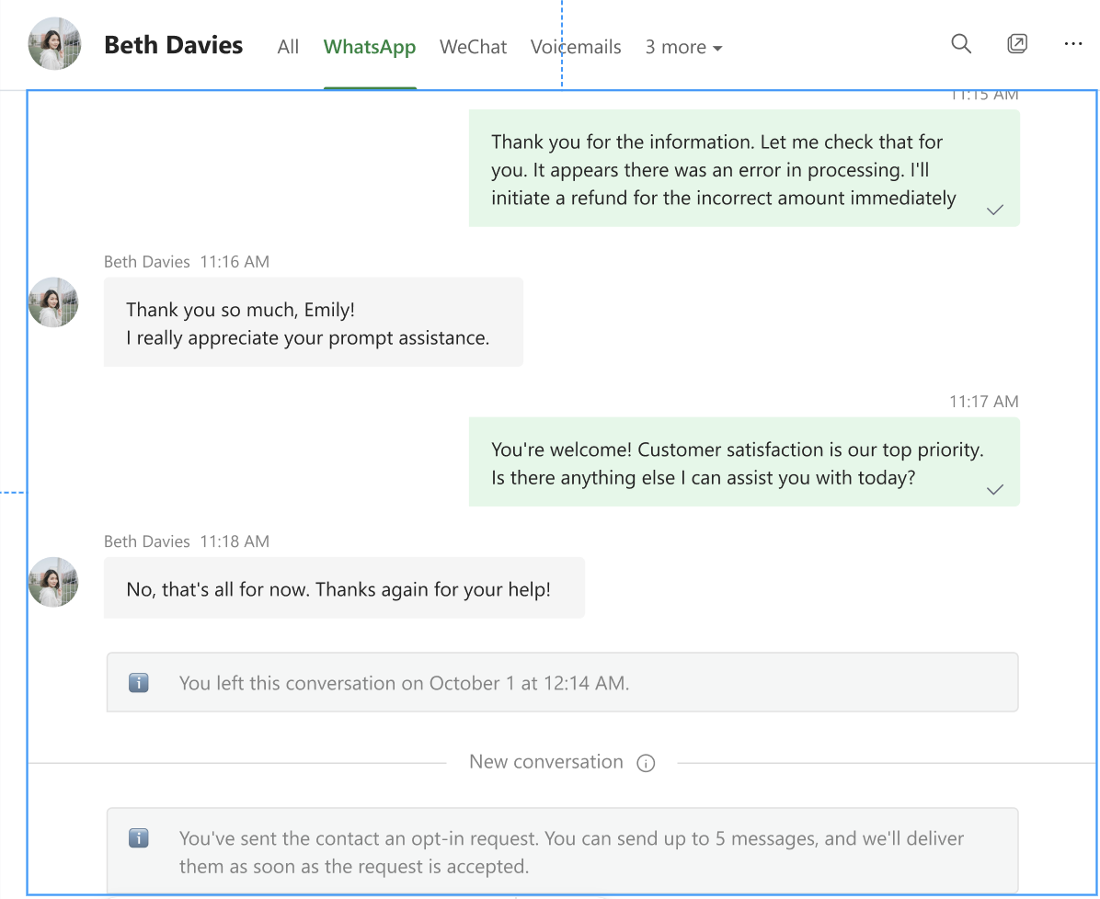
Task: Click the New conversation divider label
Action: pyautogui.click(x=546, y=762)
